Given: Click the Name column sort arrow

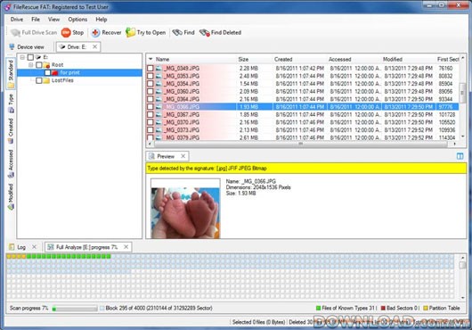Looking at the screenshot, I should 151,59.
